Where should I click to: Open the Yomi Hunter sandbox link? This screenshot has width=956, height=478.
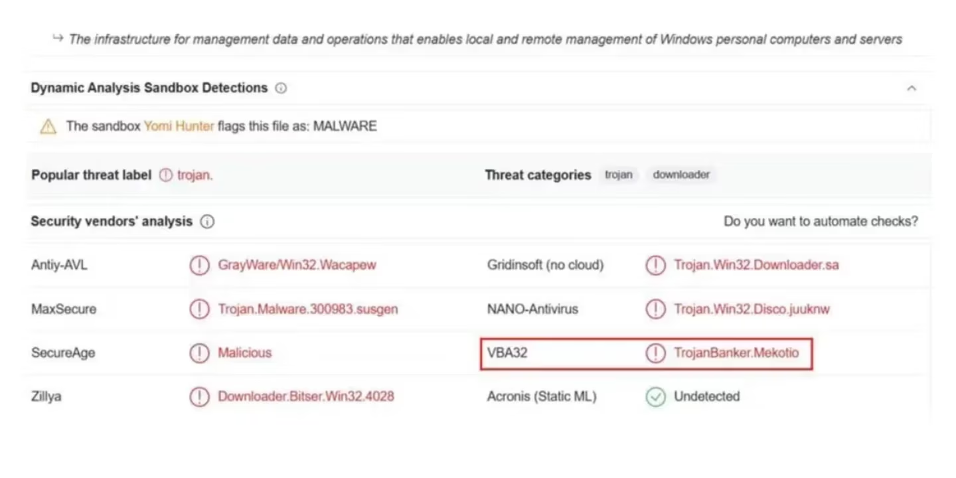pos(179,126)
